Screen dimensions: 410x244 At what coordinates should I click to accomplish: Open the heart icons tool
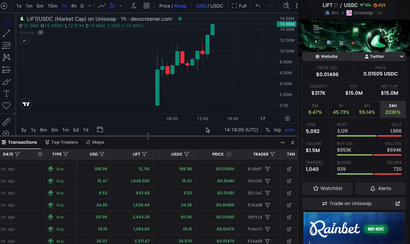tap(6, 106)
